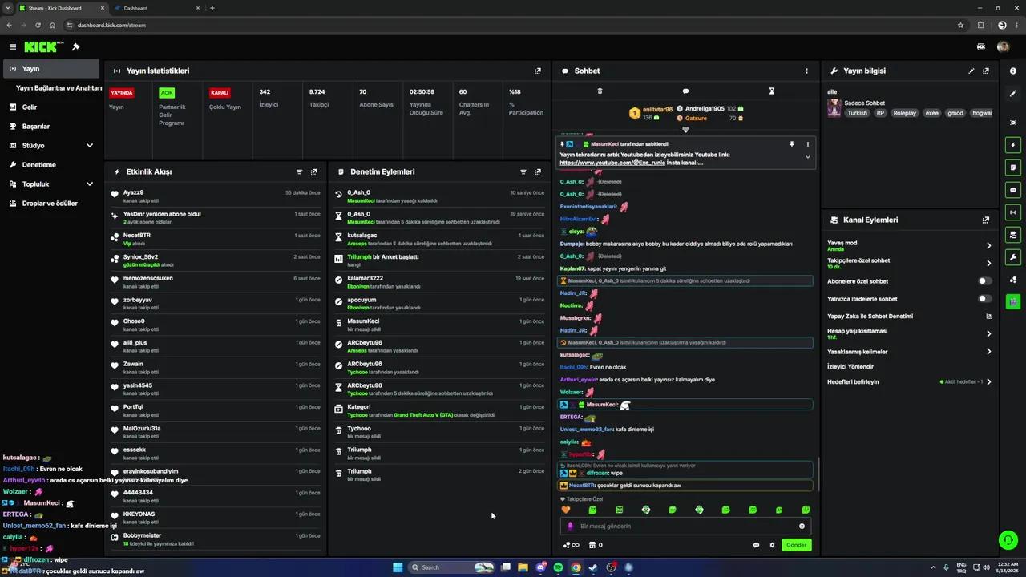
Task: Pop out the Yayın İstatistikleri panel
Action: click(x=538, y=71)
